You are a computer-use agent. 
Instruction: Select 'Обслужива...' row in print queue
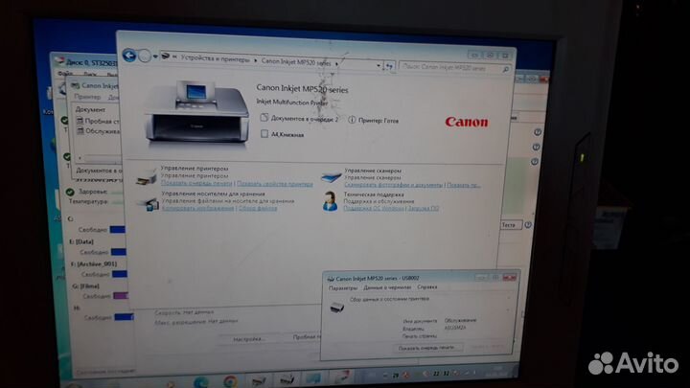click(98, 130)
